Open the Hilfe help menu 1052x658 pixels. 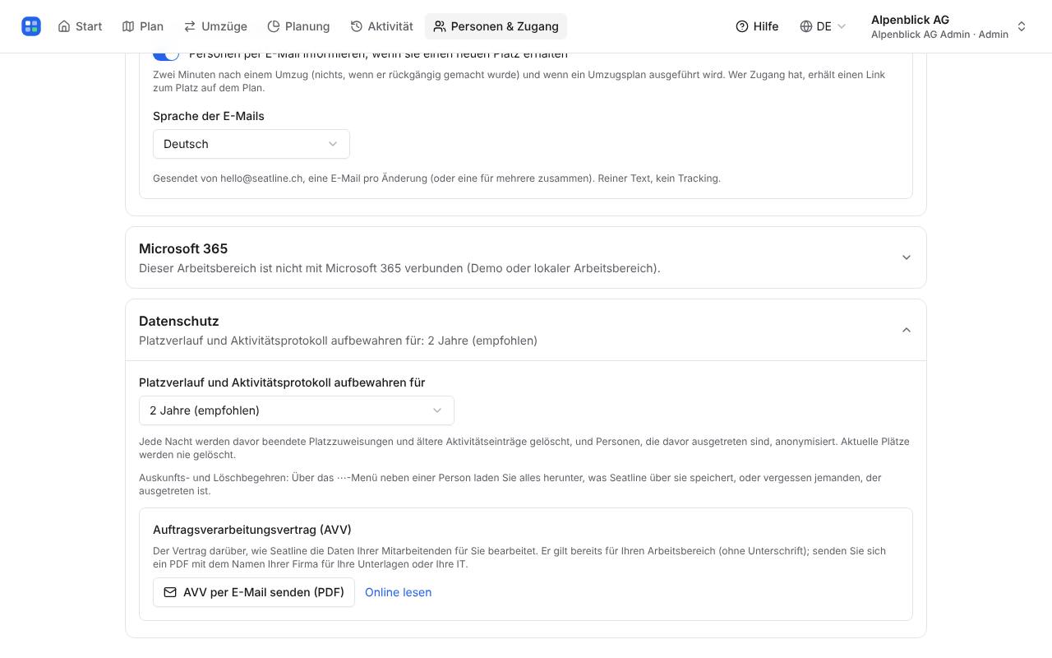757,26
